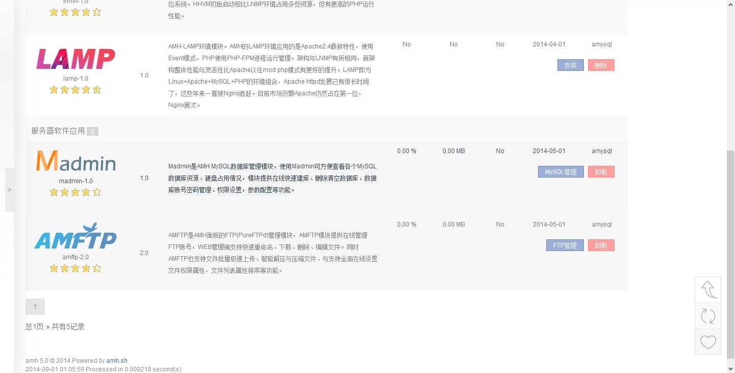Open the MySQL管理 button
This screenshot has height=373, width=735.
pyautogui.click(x=560, y=172)
